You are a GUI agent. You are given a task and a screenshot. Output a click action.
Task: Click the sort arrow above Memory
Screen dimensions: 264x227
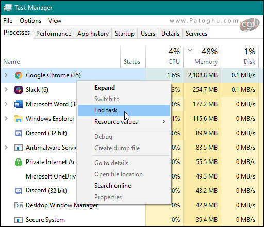(x=190, y=50)
